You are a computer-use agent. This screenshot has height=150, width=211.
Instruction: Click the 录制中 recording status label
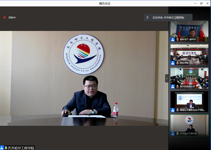click(x=12, y=17)
